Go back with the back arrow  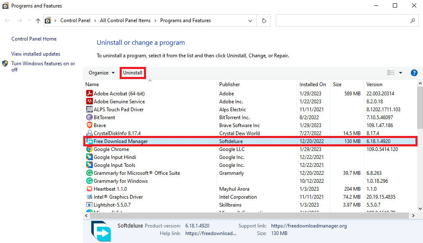coord(7,20)
